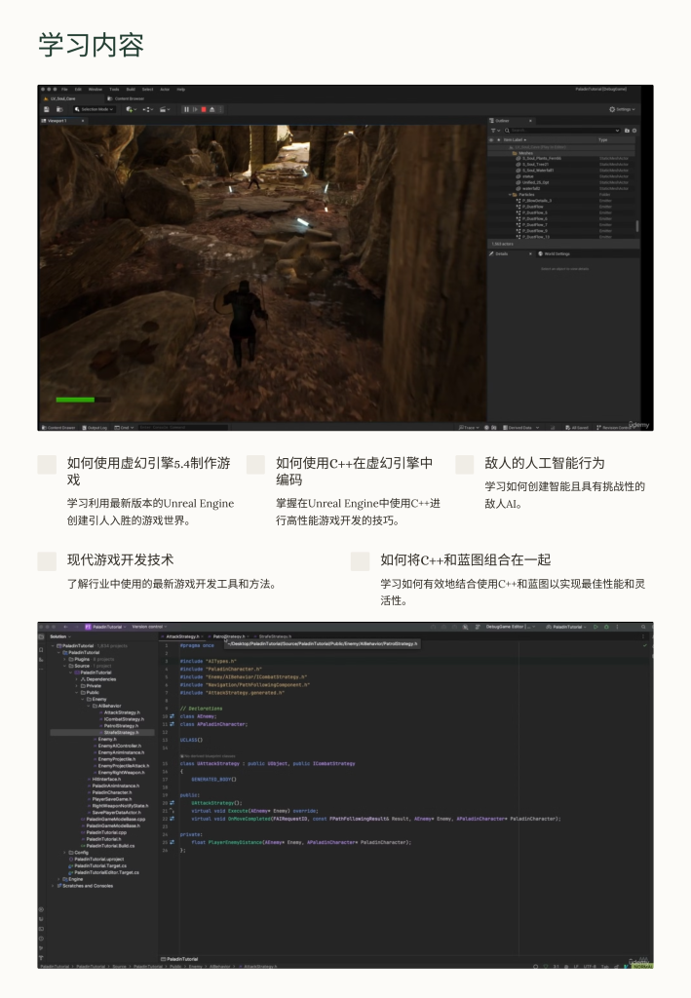Pause the Unreal play session
Screen dimensions: 691x998
(x=186, y=109)
